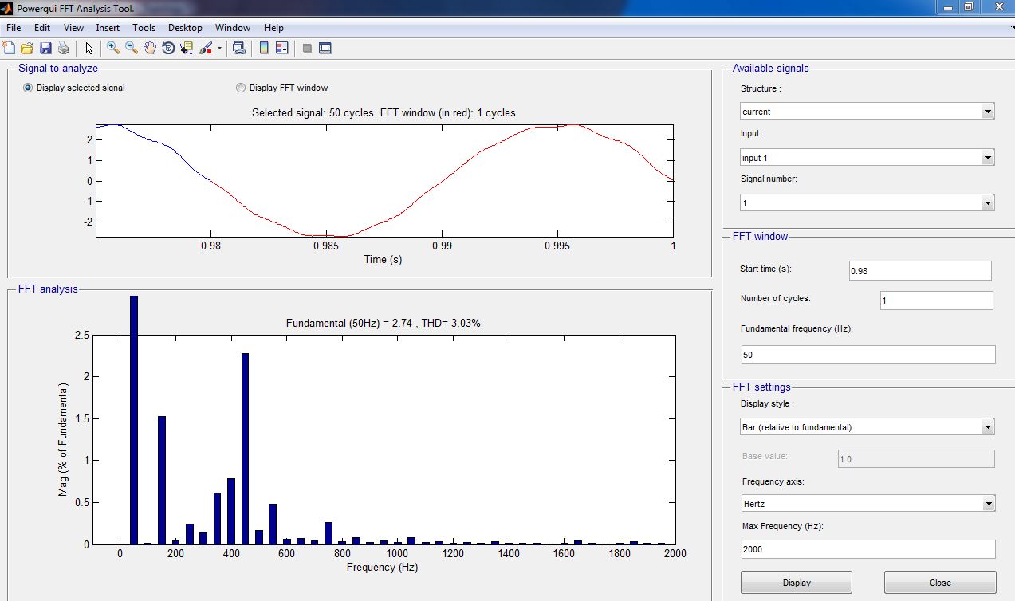The image size is (1015, 601).
Task: Select the Rotate 3D tool
Action: pyautogui.click(x=168, y=49)
